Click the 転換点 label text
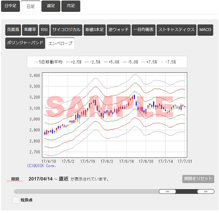The image size is (219, 213). [27, 200]
